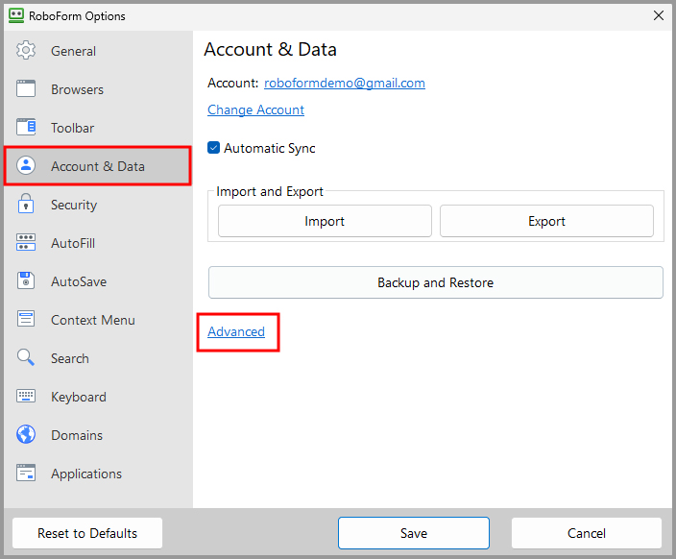Go to Keyboard settings

point(99,397)
